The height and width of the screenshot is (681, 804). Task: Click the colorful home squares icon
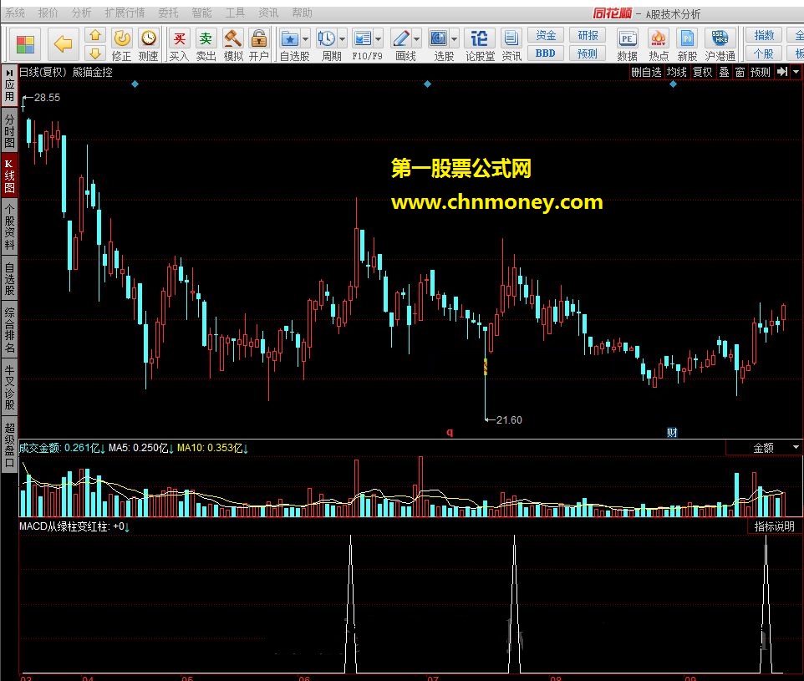click(24, 44)
